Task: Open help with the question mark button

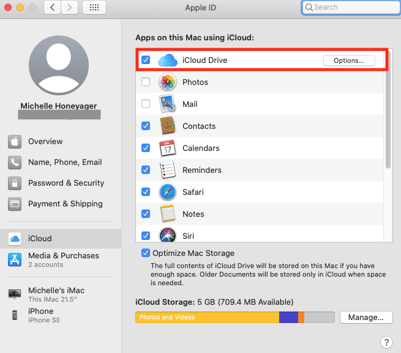Action: (386, 342)
